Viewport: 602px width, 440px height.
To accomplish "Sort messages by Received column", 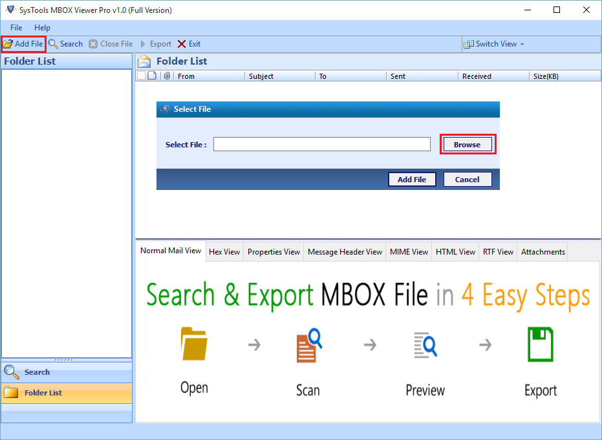I will coord(494,76).
